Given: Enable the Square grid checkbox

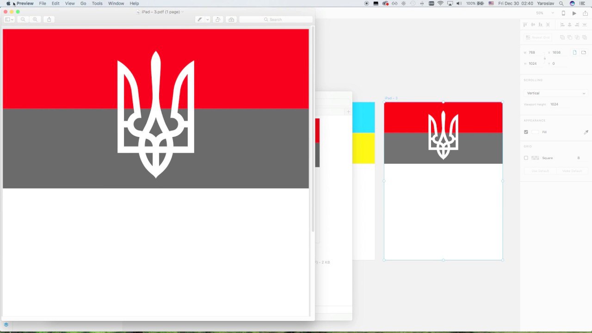Looking at the screenshot, I should tap(526, 158).
